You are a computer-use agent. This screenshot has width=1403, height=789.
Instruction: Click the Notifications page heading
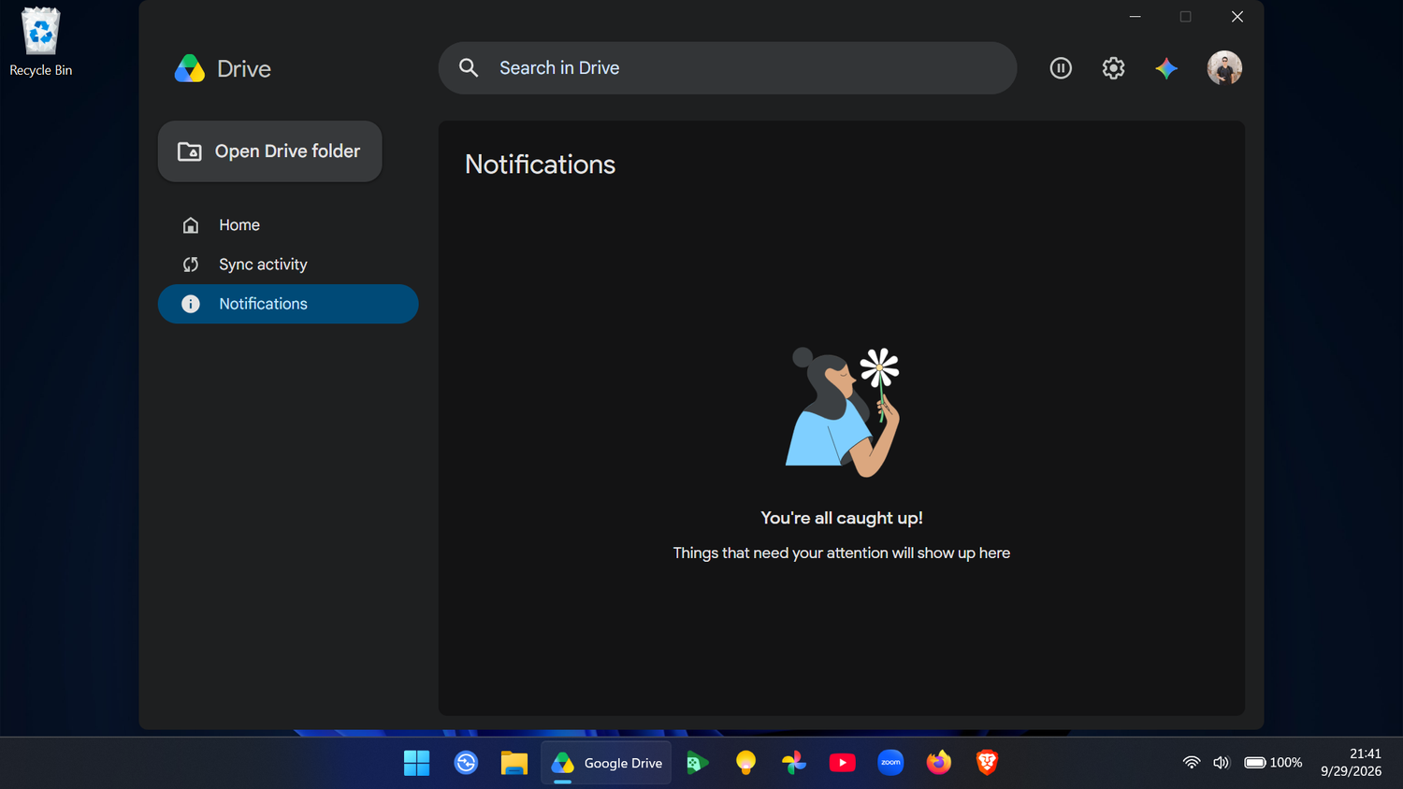pos(540,165)
